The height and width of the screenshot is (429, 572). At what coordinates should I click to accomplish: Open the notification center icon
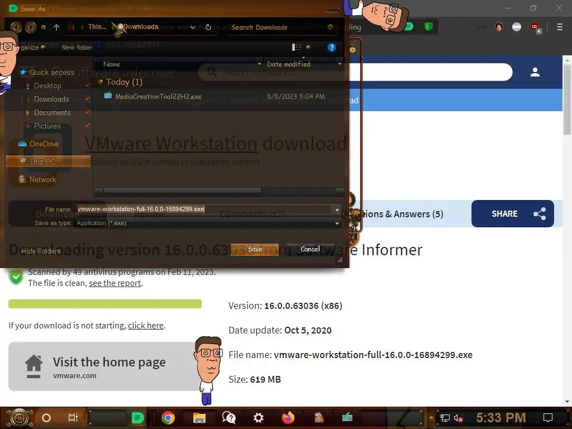(548, 418)
